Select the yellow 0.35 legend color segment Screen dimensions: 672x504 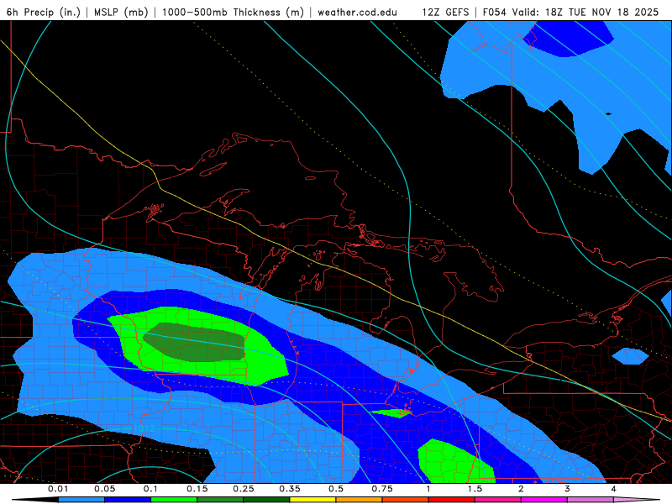(312, 500)
